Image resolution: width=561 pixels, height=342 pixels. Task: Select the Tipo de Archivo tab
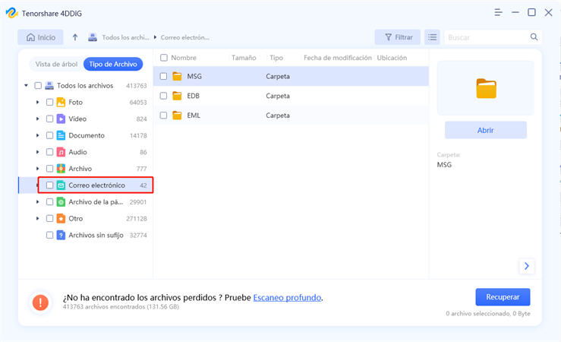pyautogui.click(x=112, y=65)
